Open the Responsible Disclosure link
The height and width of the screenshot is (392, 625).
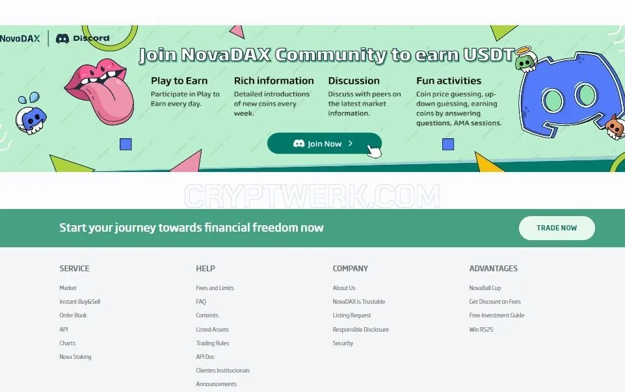click(361, 329)
